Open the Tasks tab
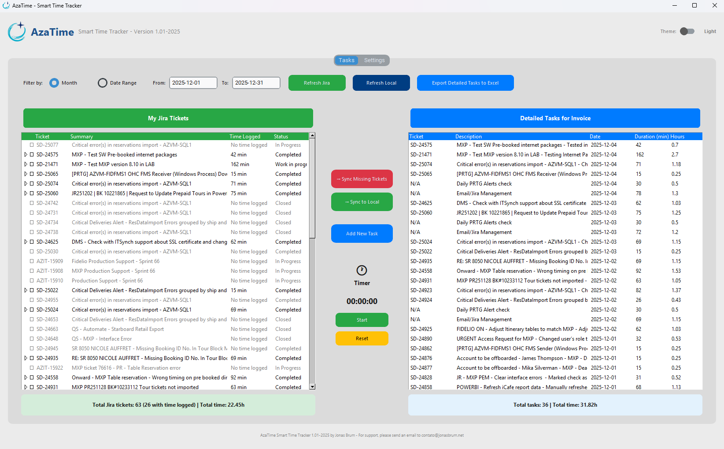 pos(347,60)
